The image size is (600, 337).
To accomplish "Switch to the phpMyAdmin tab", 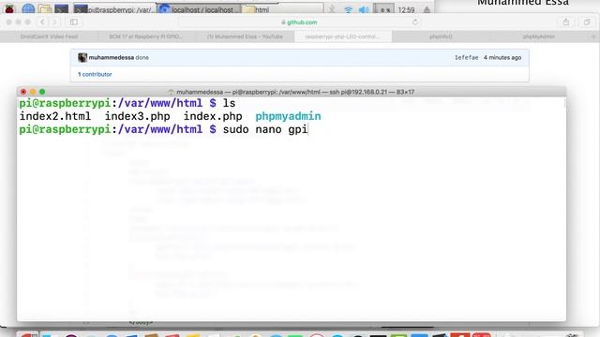I will [539, 37].
